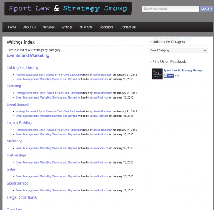Open the NFP Acts page

tap(86, 27)
